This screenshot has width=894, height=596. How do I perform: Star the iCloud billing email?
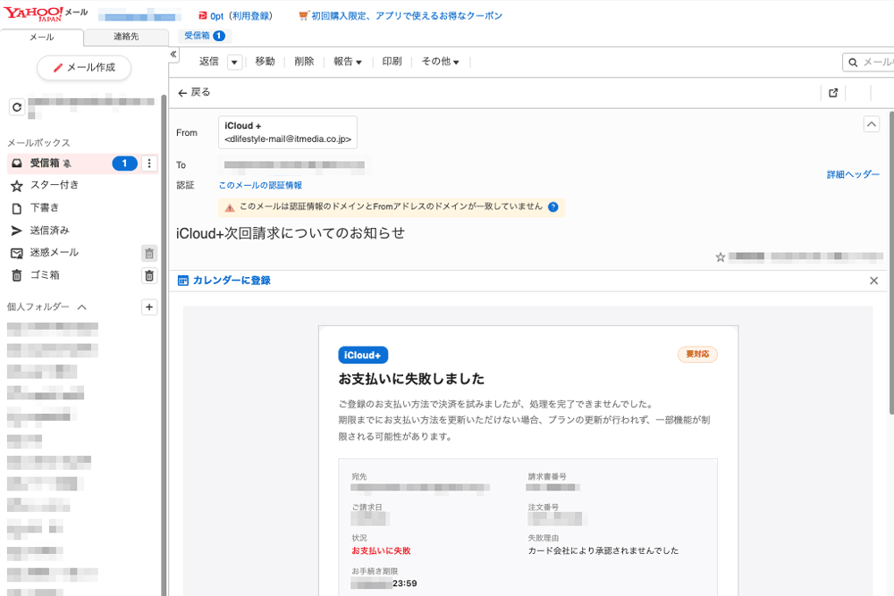720,256
